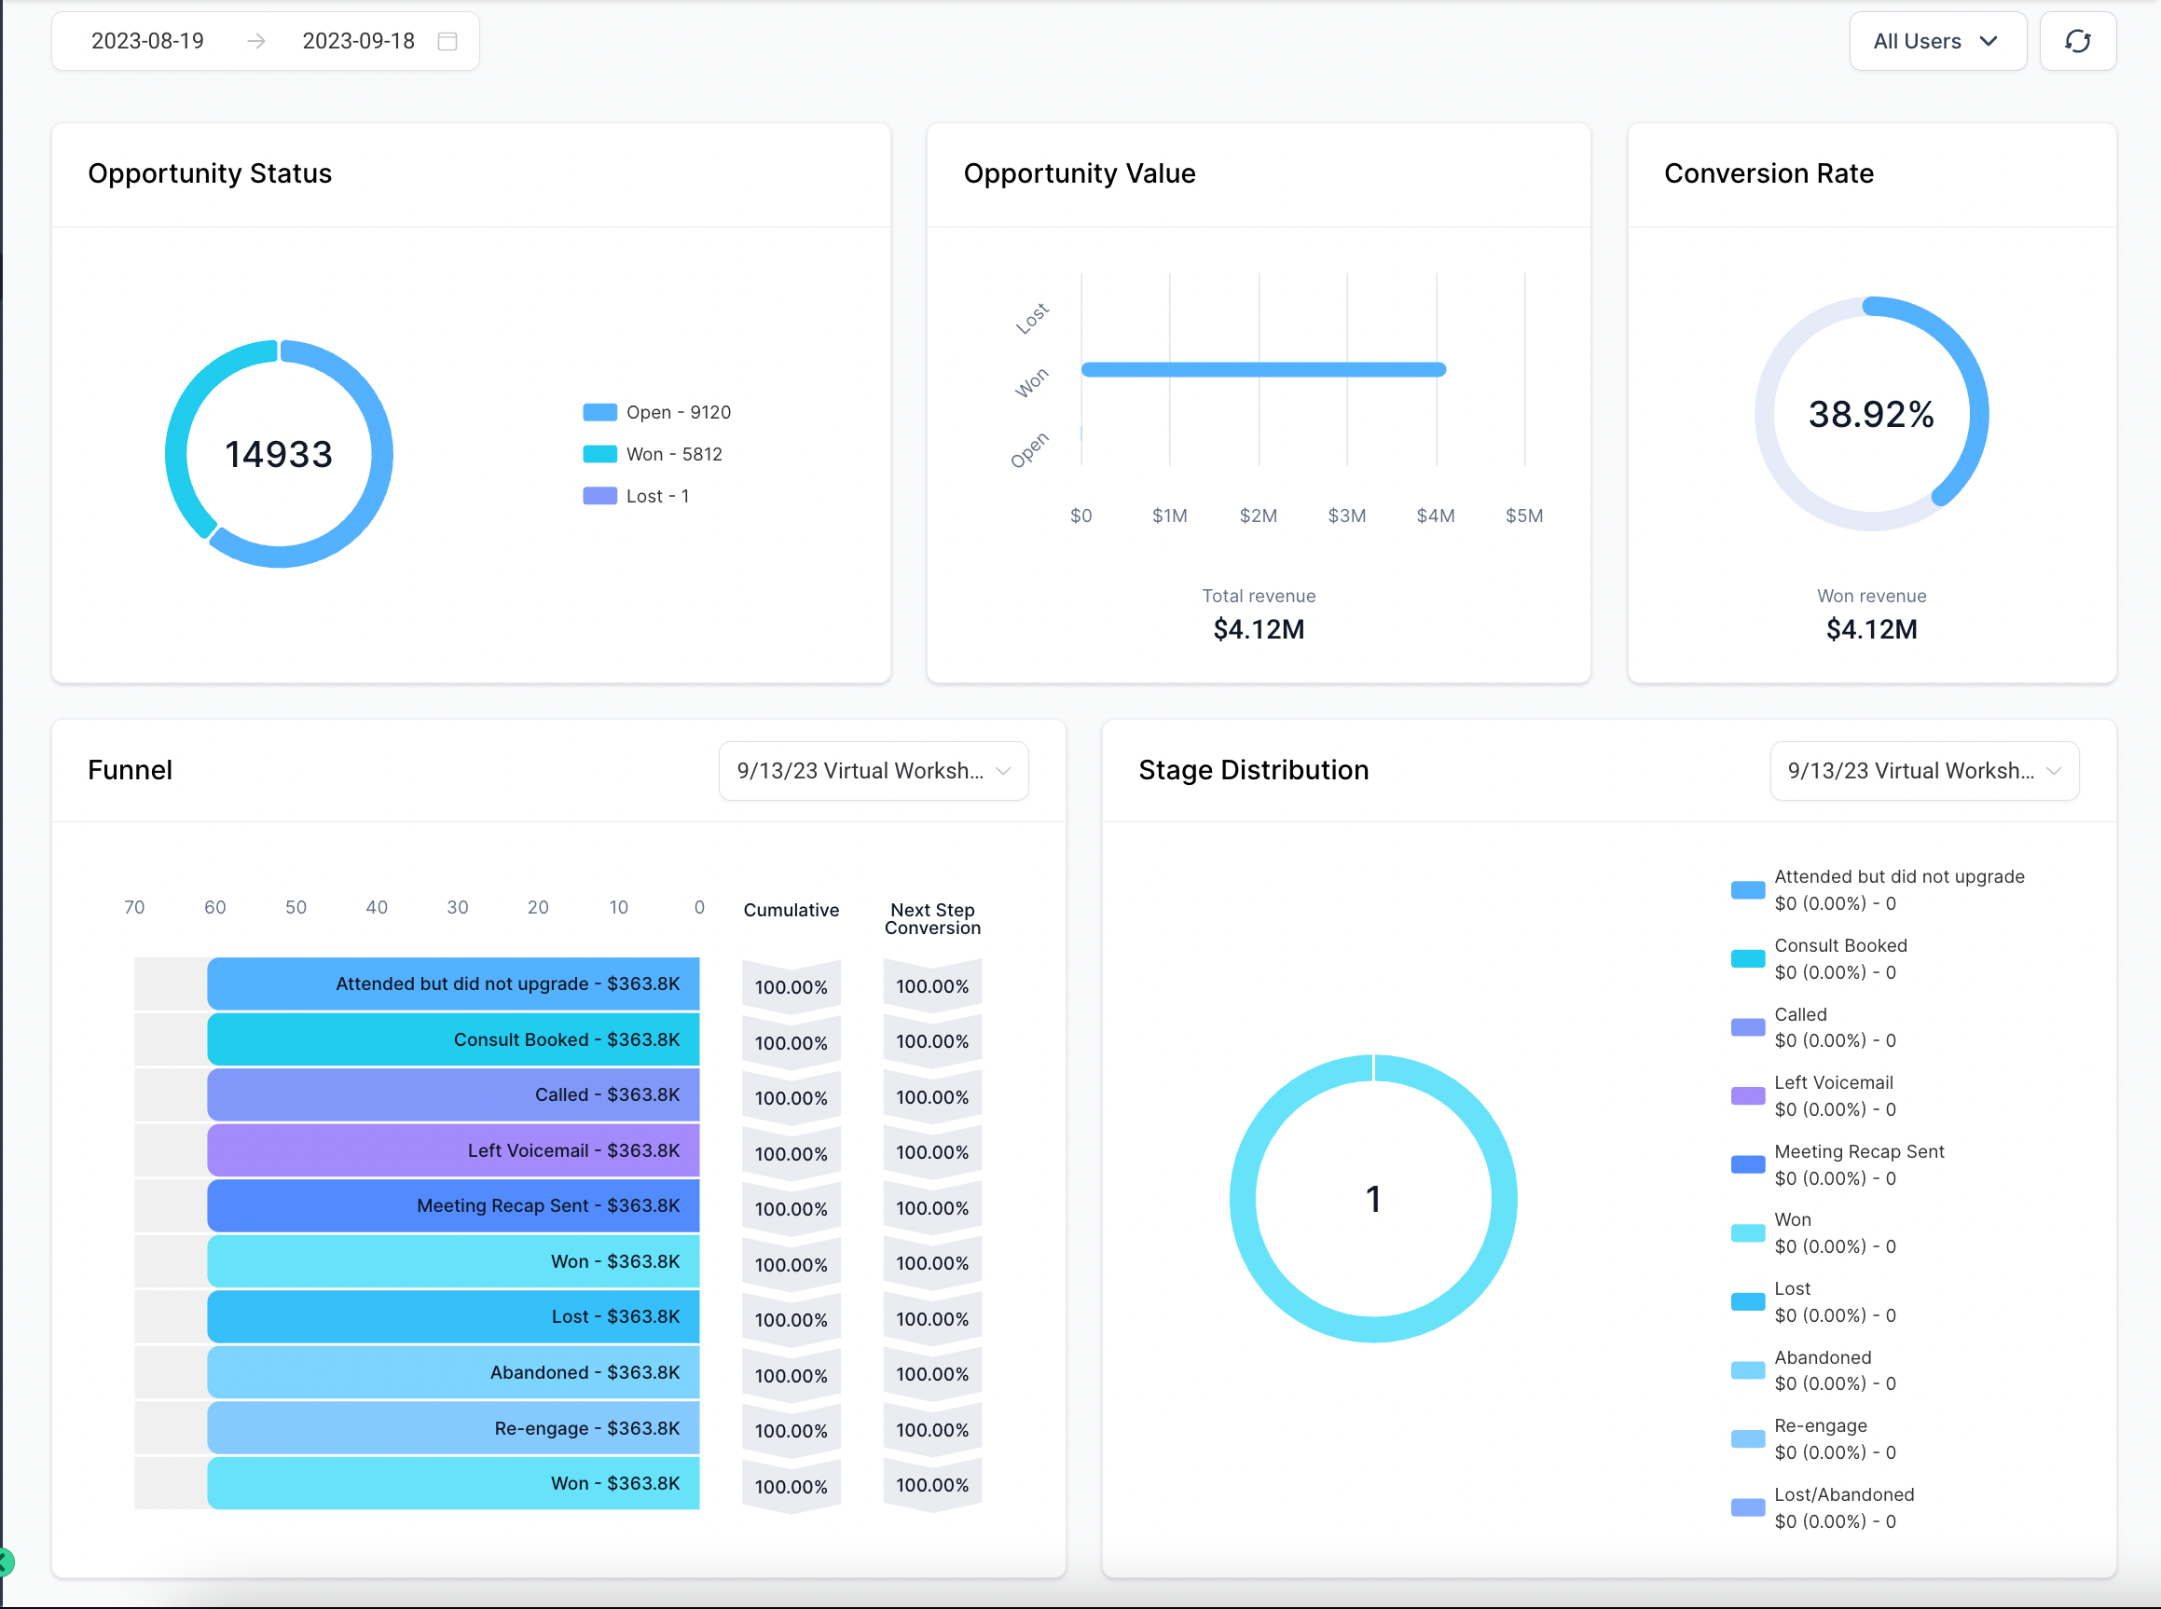Open the calendar icon in date range

[447, 41]
